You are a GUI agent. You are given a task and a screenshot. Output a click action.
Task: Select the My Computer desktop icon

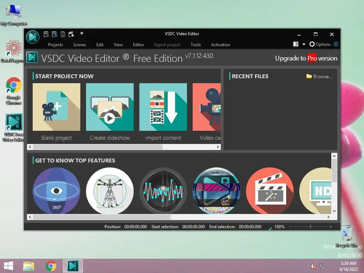point(14,15)
